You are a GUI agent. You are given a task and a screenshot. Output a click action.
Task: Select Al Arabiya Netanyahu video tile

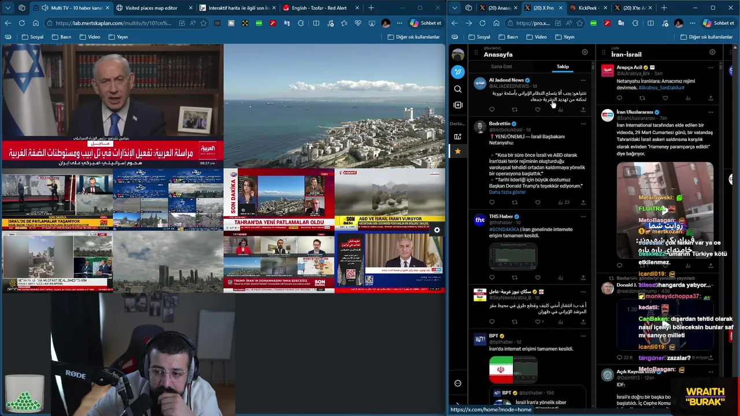click(x=112, y=106)
